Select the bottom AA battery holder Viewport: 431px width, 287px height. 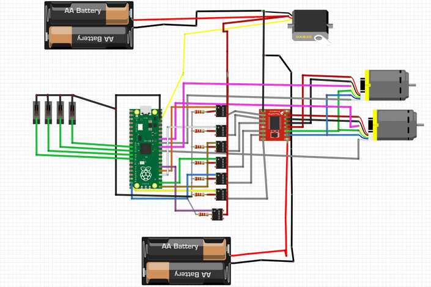[186, 261]
